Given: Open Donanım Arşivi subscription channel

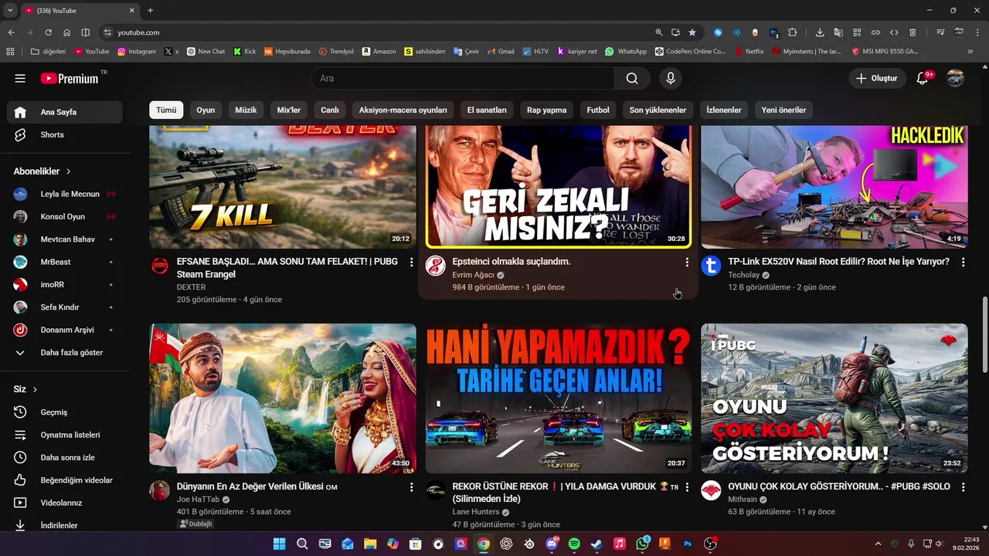Looking at the screenshot, I should pos(65,330).
